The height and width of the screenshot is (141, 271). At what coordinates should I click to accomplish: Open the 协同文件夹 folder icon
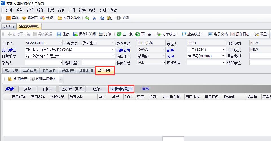[60, 18]
